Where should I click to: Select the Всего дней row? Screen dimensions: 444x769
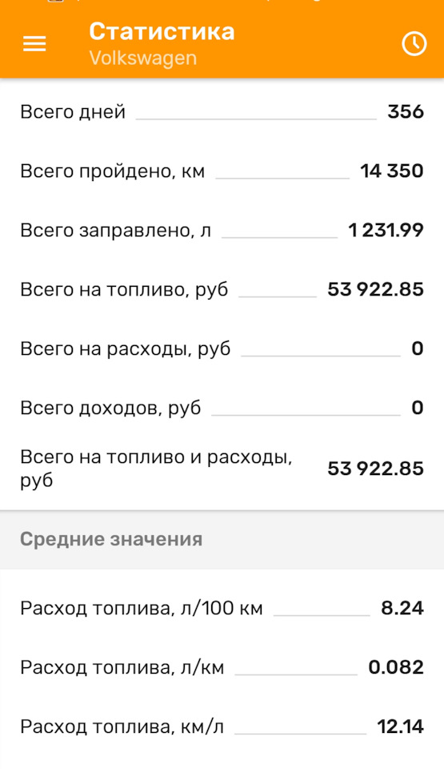222,112
